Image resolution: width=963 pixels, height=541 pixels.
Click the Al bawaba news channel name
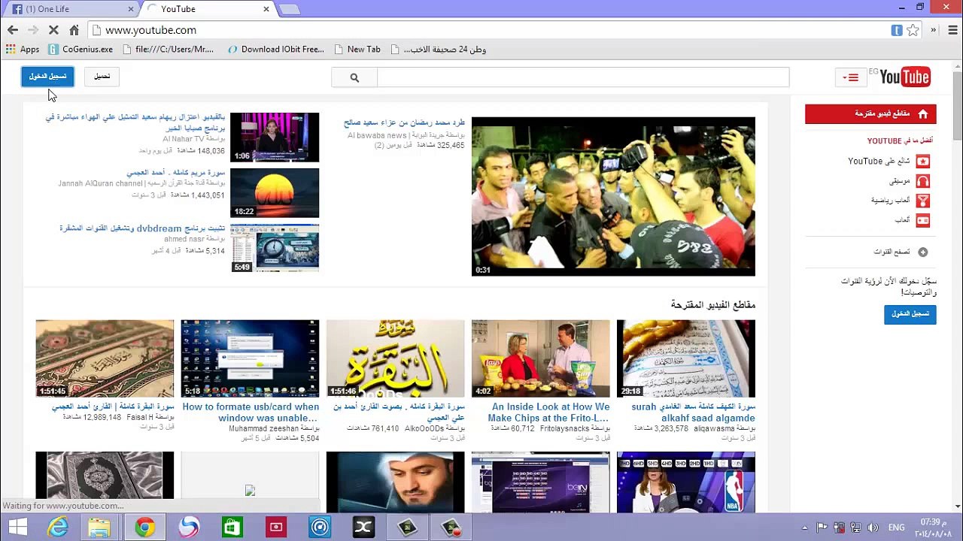377,135
